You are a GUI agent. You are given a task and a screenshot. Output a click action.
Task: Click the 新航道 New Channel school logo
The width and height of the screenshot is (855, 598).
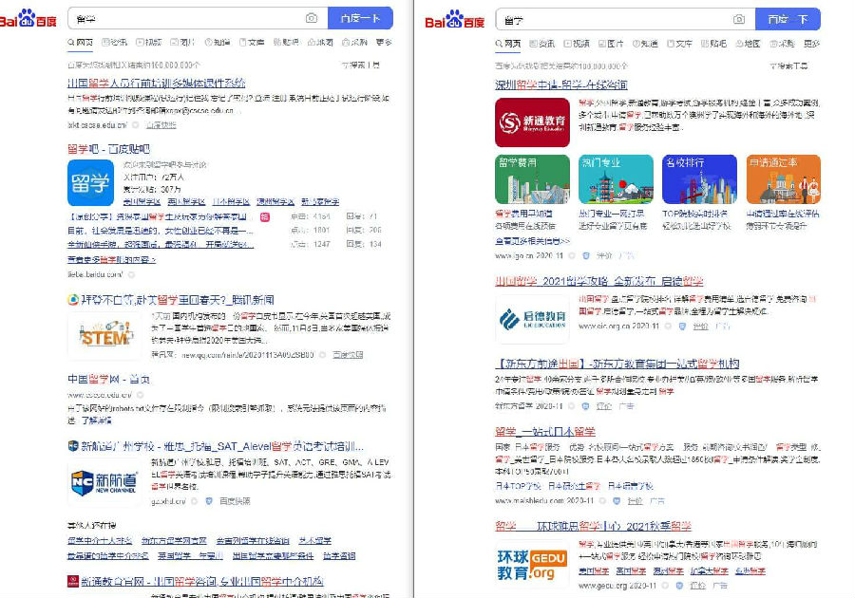[104, 482]
